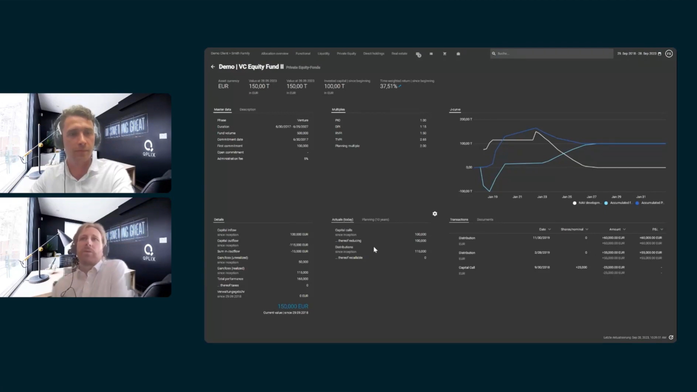Viewport: 697px width, 392px height.
Task: Open the calendar date range picker icon
Action: tap(660, 54)
